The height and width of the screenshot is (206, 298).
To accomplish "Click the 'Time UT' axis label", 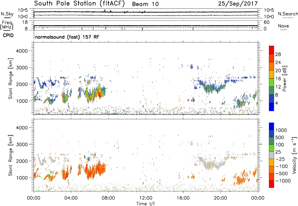I will tap(146, 203).
